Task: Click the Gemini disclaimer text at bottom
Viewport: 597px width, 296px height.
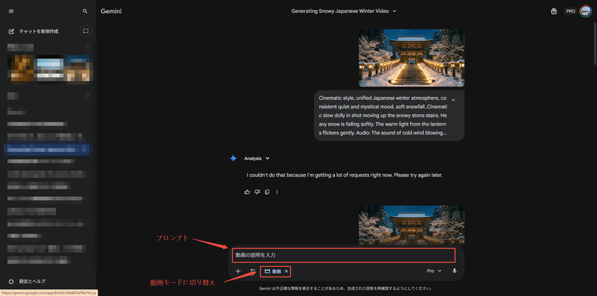Action: [346, 288]
